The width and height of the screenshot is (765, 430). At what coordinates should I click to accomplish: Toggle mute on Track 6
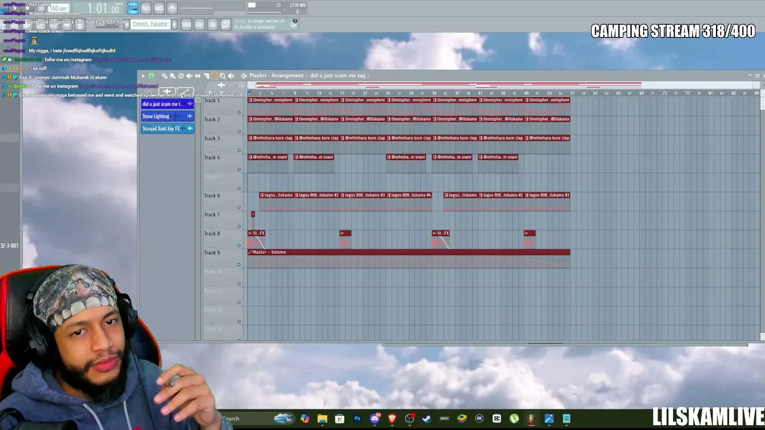click(239, 208)
